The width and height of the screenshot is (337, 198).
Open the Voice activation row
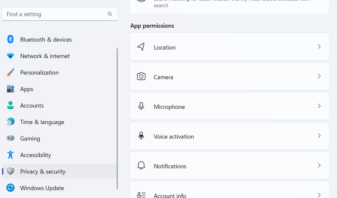pos(229,136)
